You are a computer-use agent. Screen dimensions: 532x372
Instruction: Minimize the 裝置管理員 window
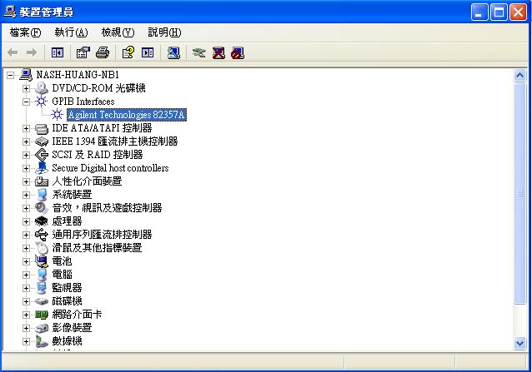(x=479, y=12)
